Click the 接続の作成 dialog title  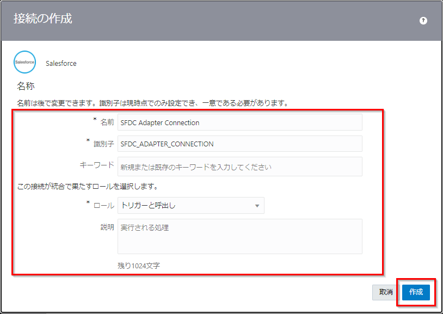42,19
